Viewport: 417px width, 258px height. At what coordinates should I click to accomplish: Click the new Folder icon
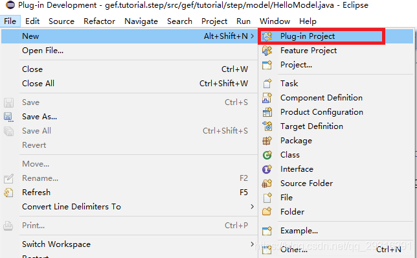point(267,212)
